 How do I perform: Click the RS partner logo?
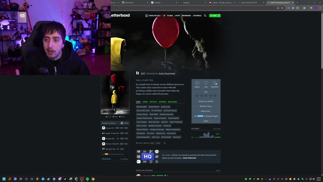pyautogui.click(x=139, y=157)
